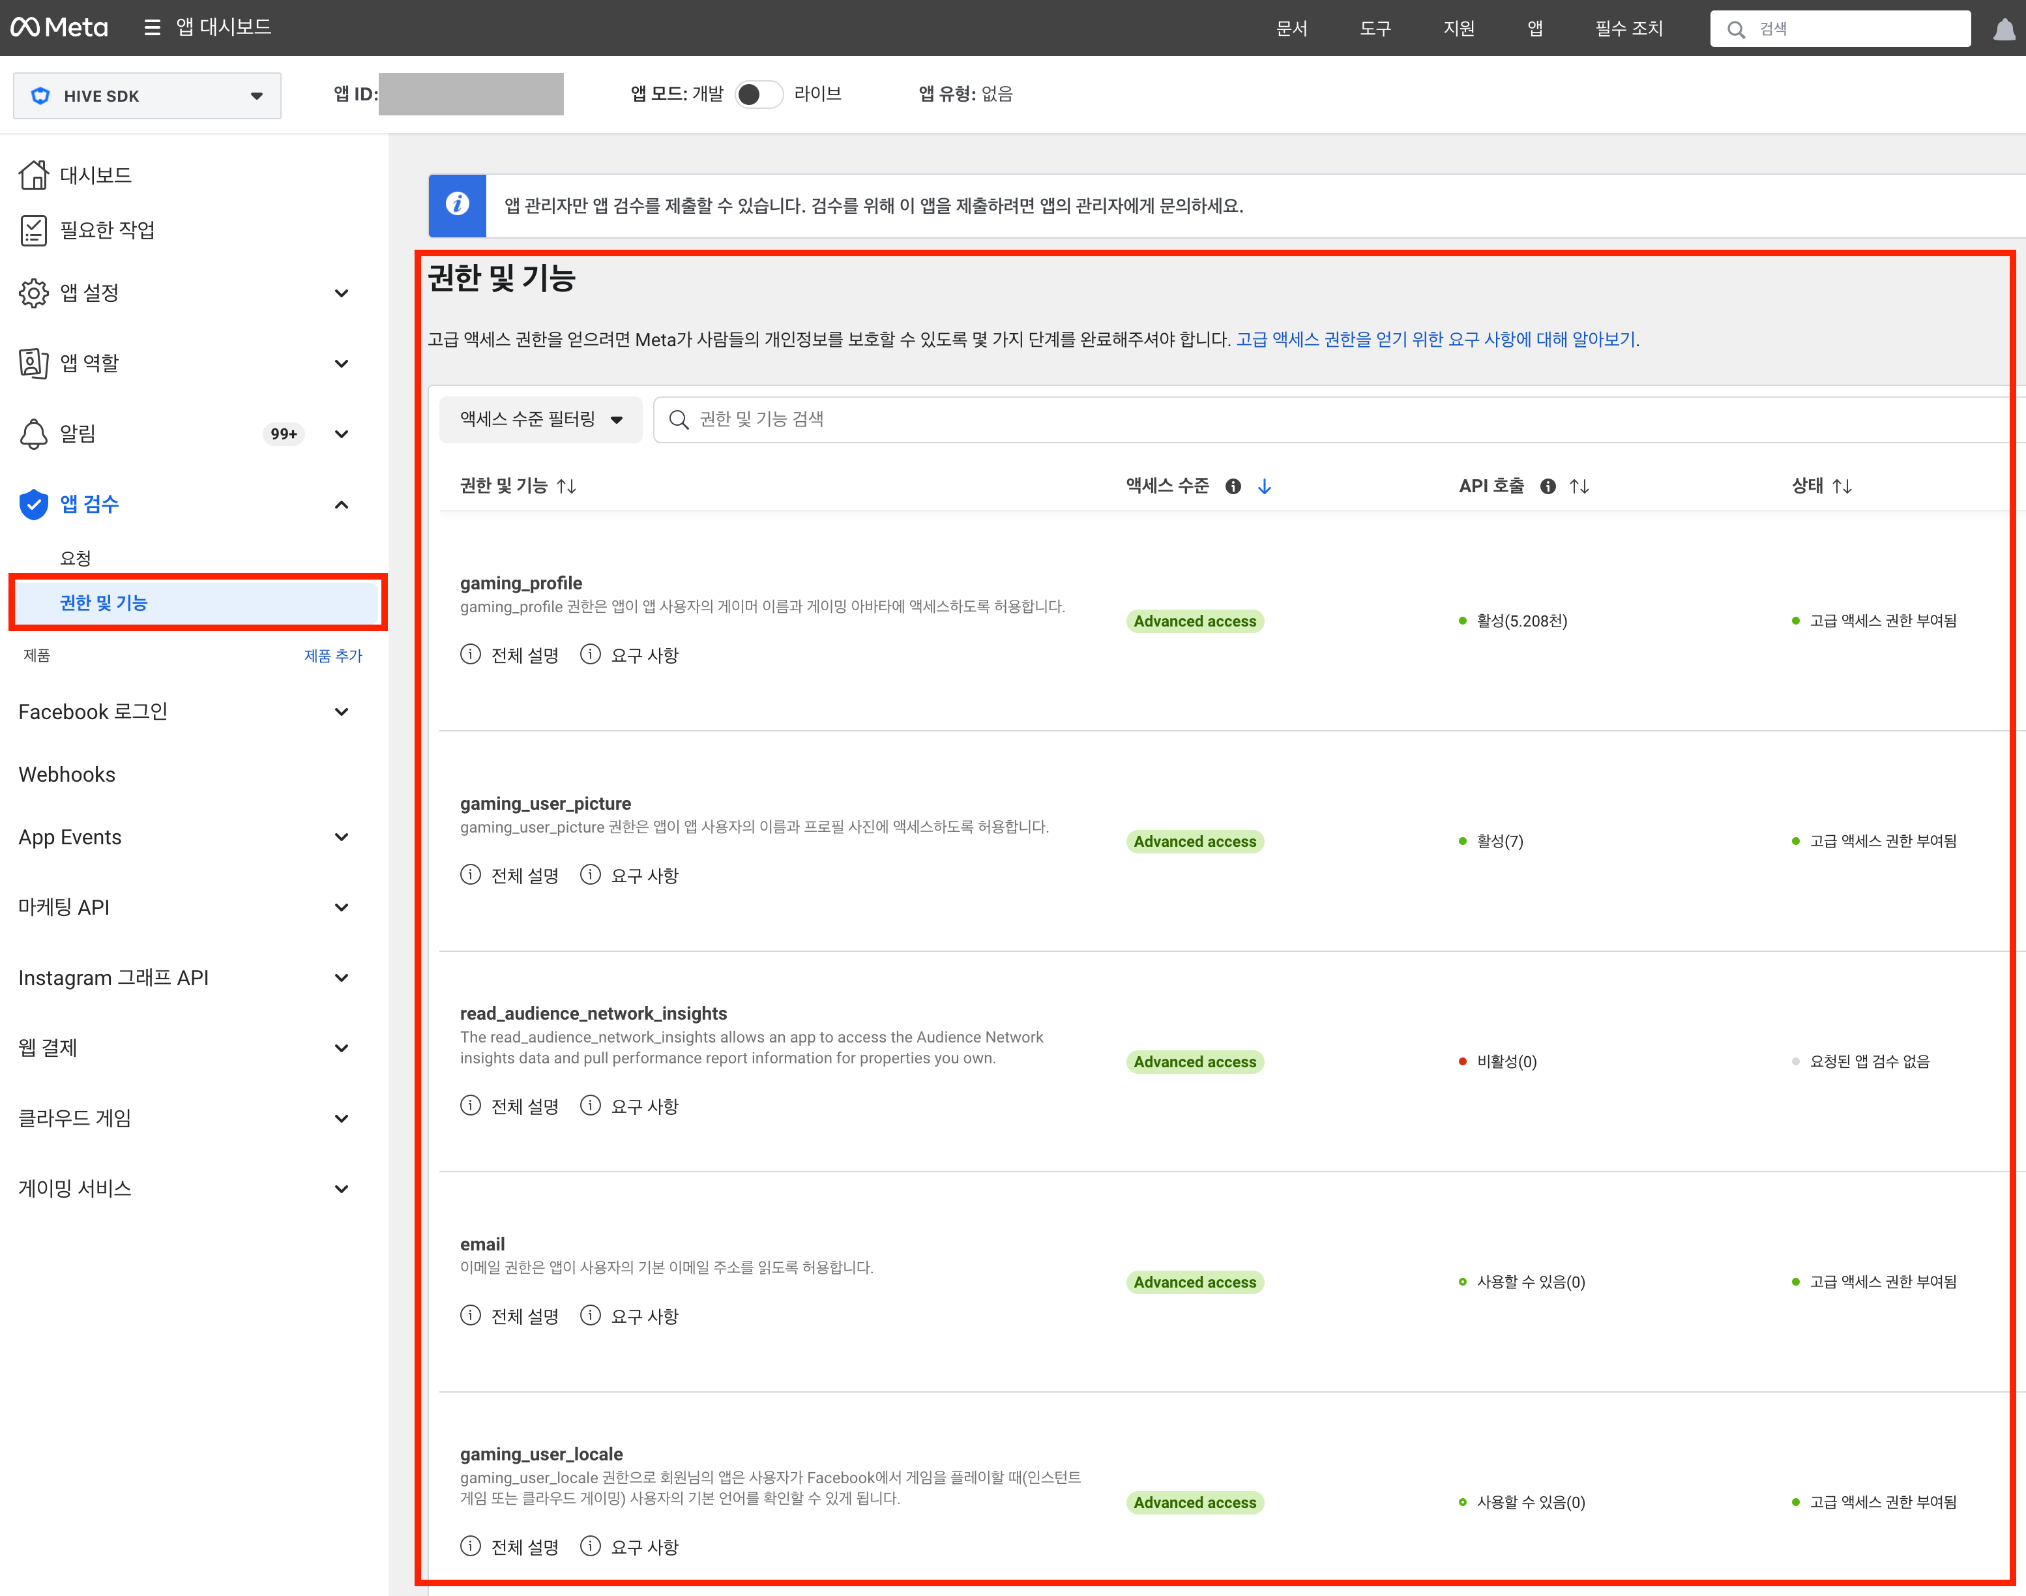Image resolution: width=2026 pixels, height=1596 pixels.
Task: Select 요청 under 앱 검수
Action: (76, 558)
